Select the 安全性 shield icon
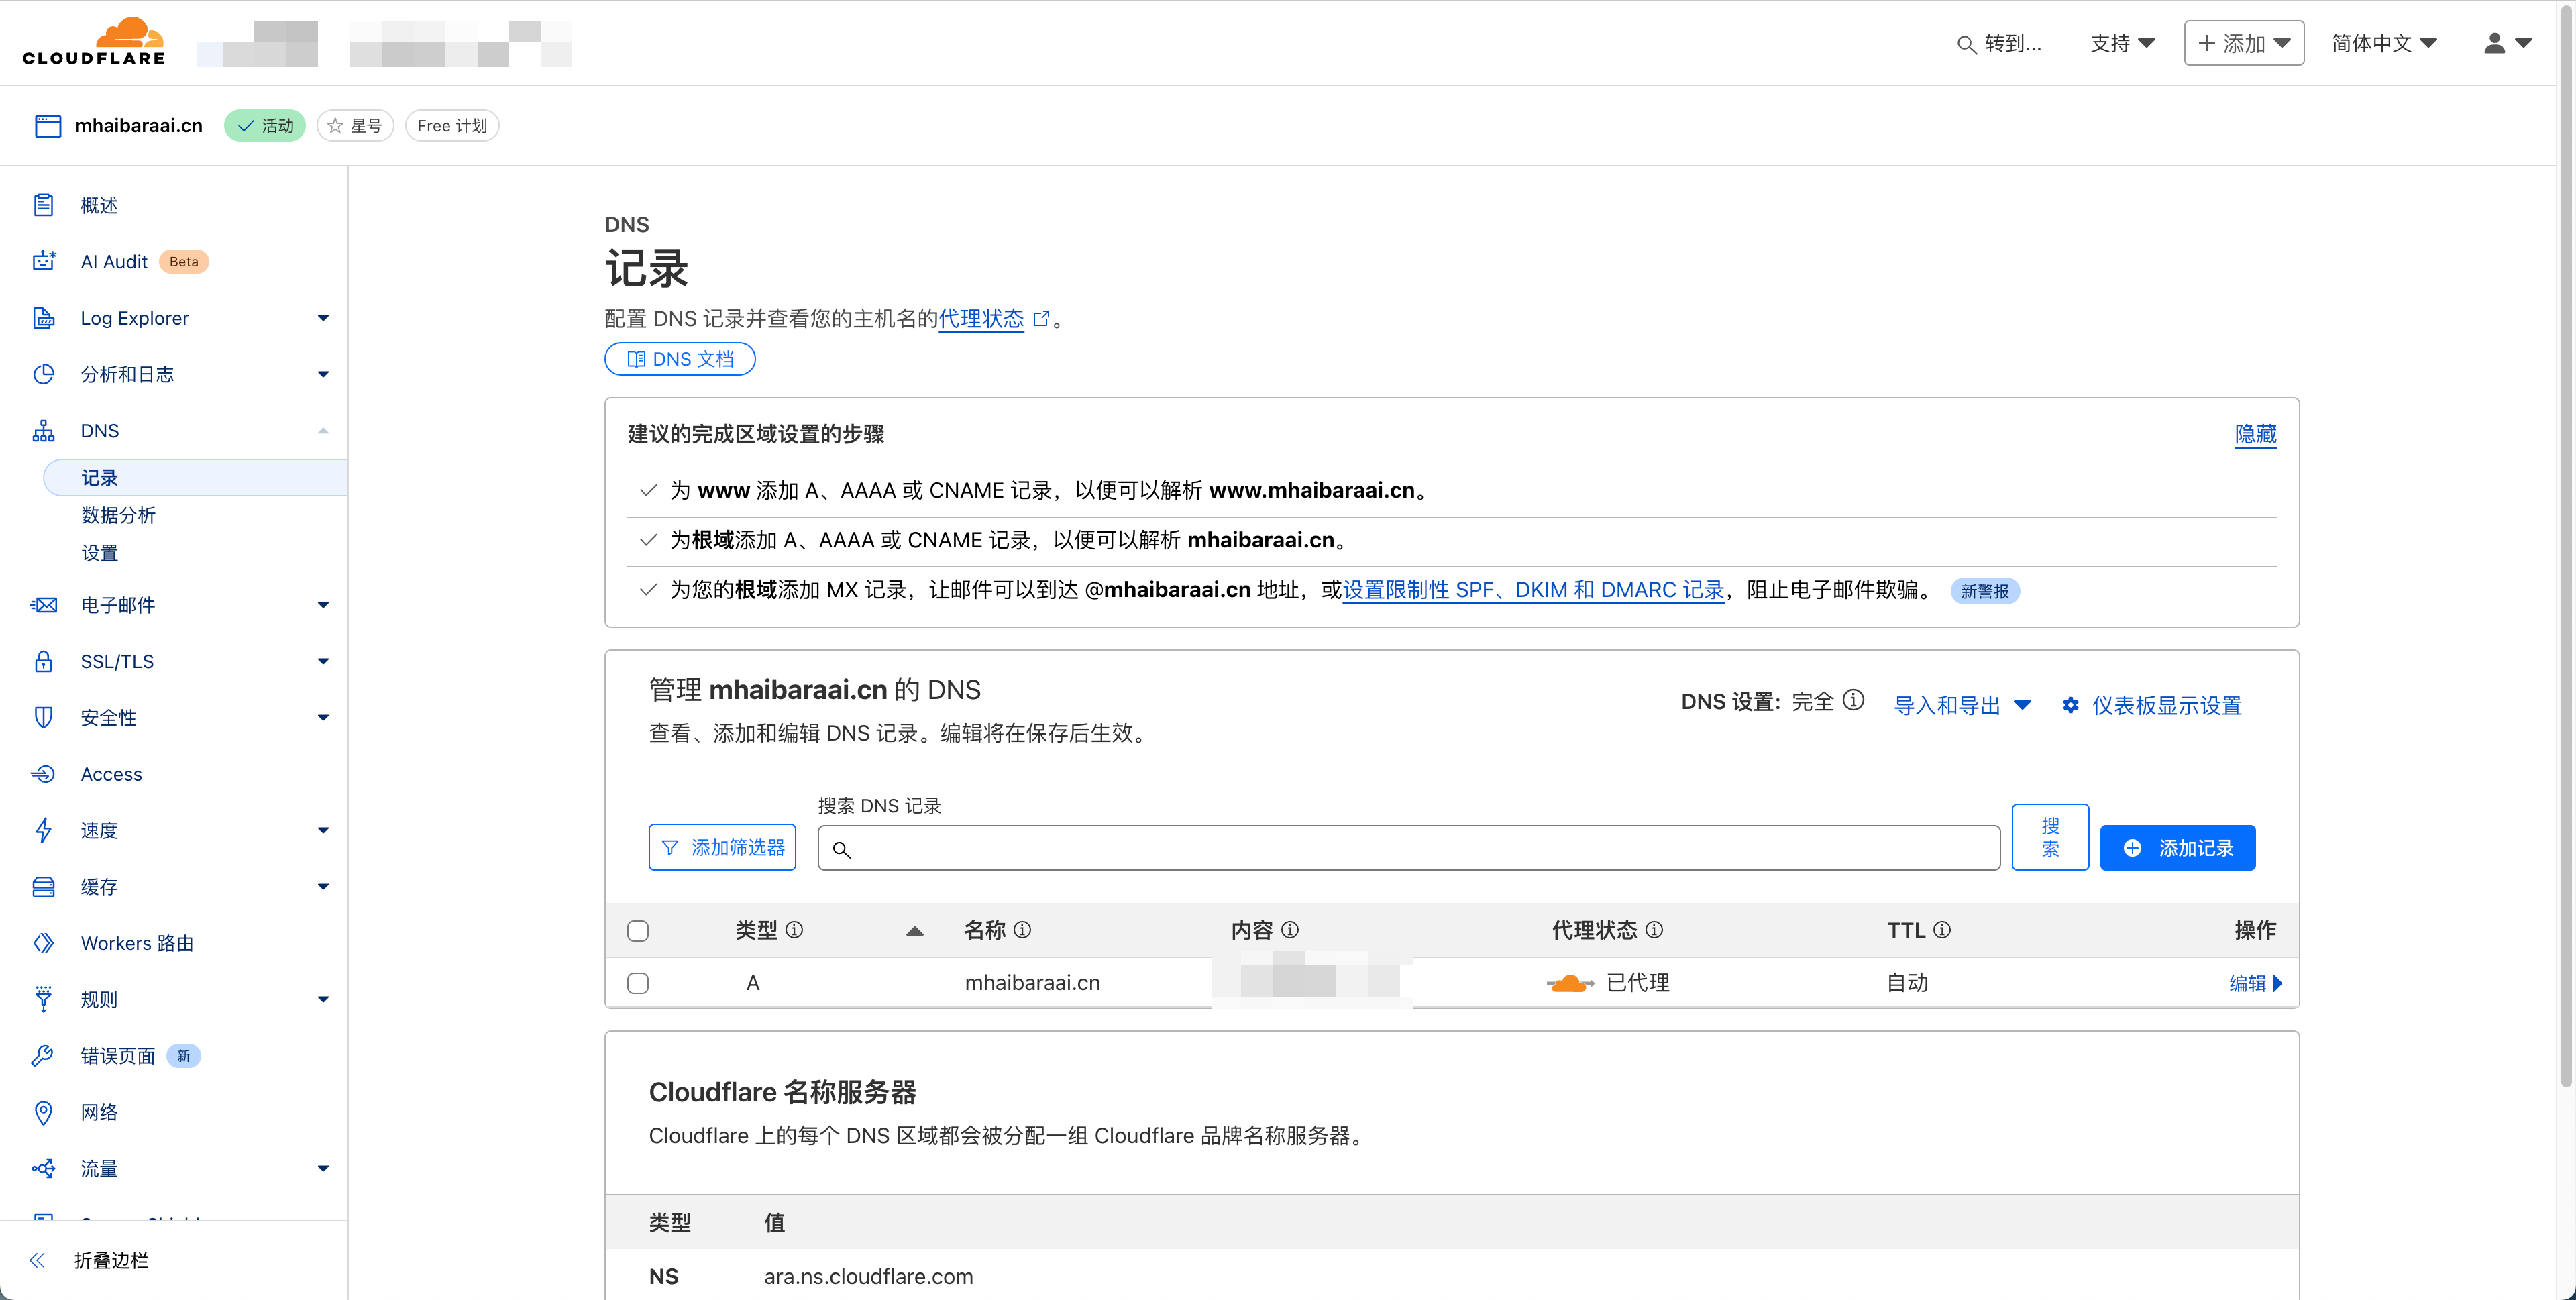The height and width of the screenshot is (1300, 2576). click(x=44, y=717)
